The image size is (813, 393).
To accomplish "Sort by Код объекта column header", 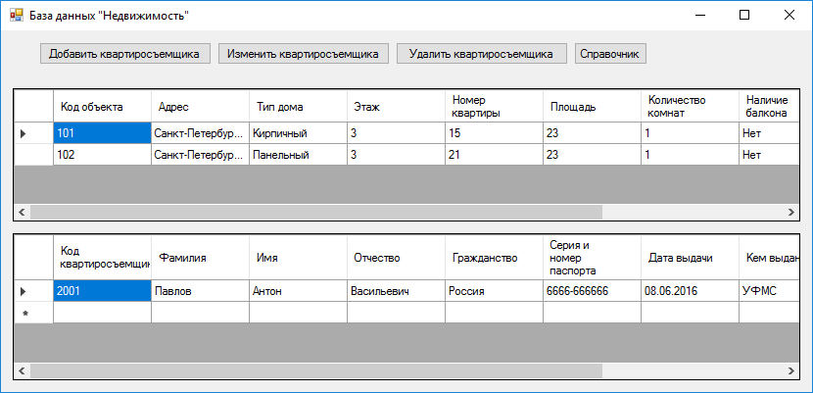I will pyautogui.click(x=102, y=106).
